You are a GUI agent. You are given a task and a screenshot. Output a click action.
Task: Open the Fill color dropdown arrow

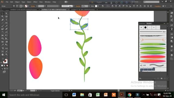point(23,6)
